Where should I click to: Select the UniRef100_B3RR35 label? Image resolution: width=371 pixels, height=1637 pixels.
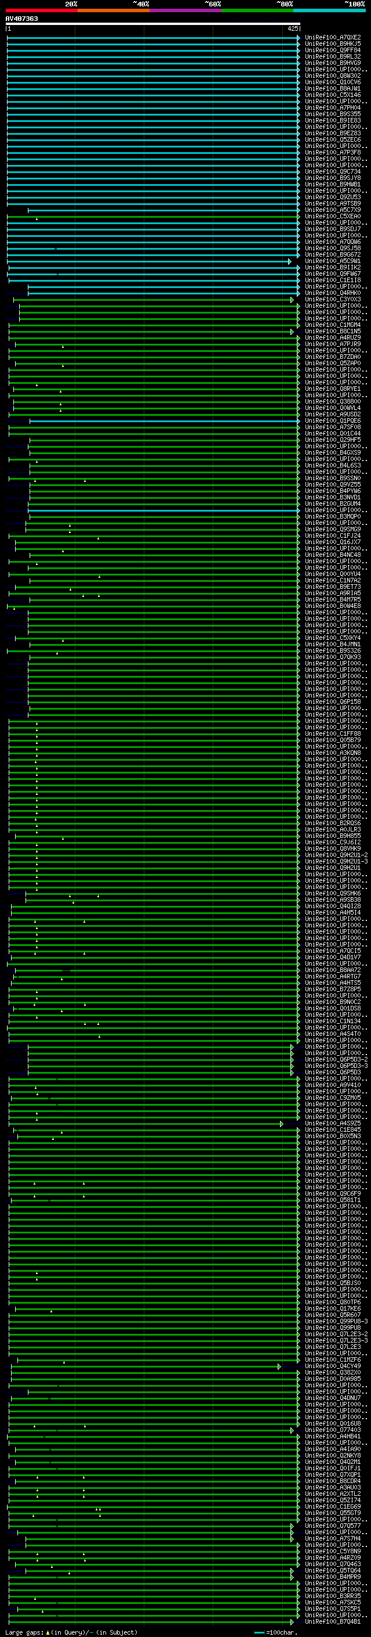tap(333, 1596)
